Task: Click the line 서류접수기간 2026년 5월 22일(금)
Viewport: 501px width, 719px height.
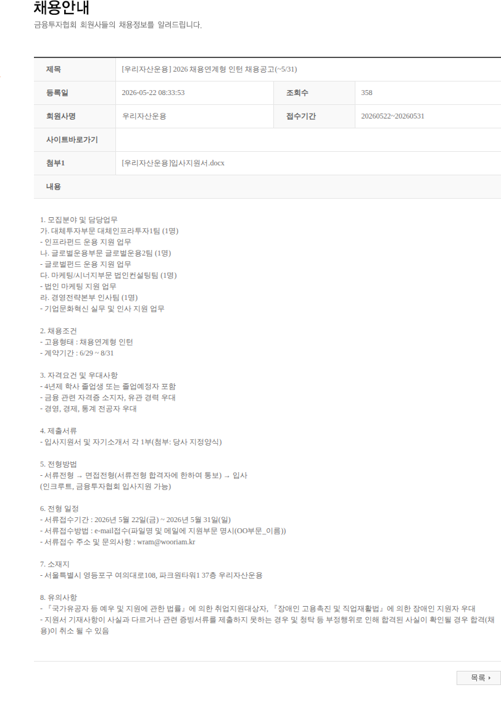Action: (x=135, y=520)
